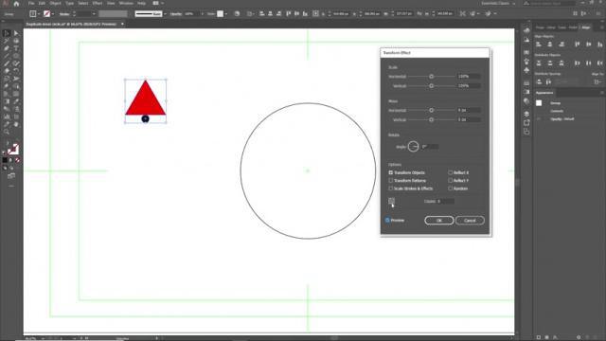Enable Reflect Y checkbox
The image size is (606, 341).
(451, 181)
